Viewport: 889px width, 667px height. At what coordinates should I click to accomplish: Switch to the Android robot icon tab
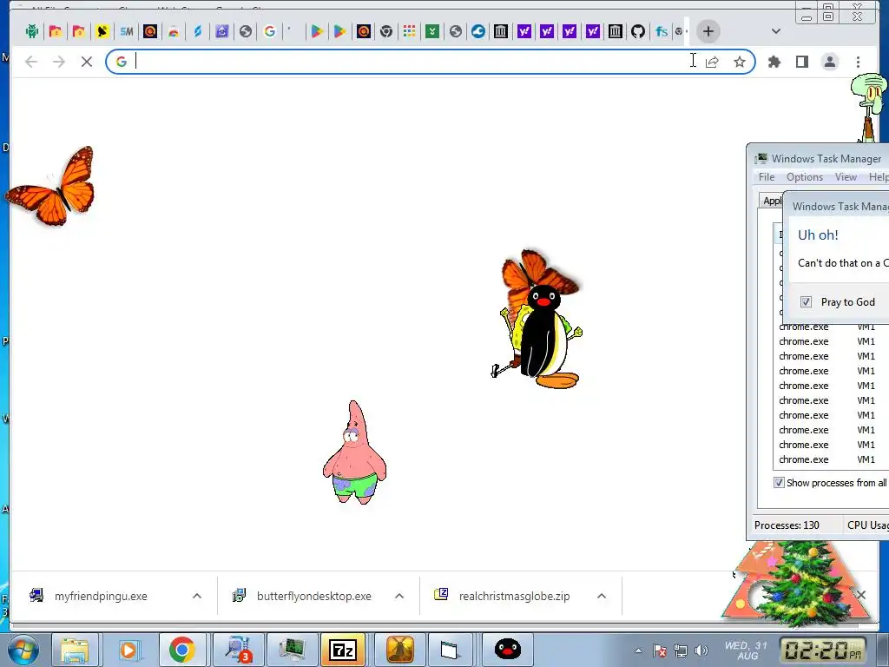32,31
